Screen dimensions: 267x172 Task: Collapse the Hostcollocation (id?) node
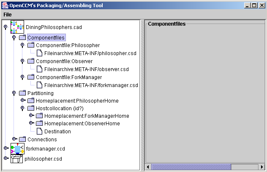point(22,108)
